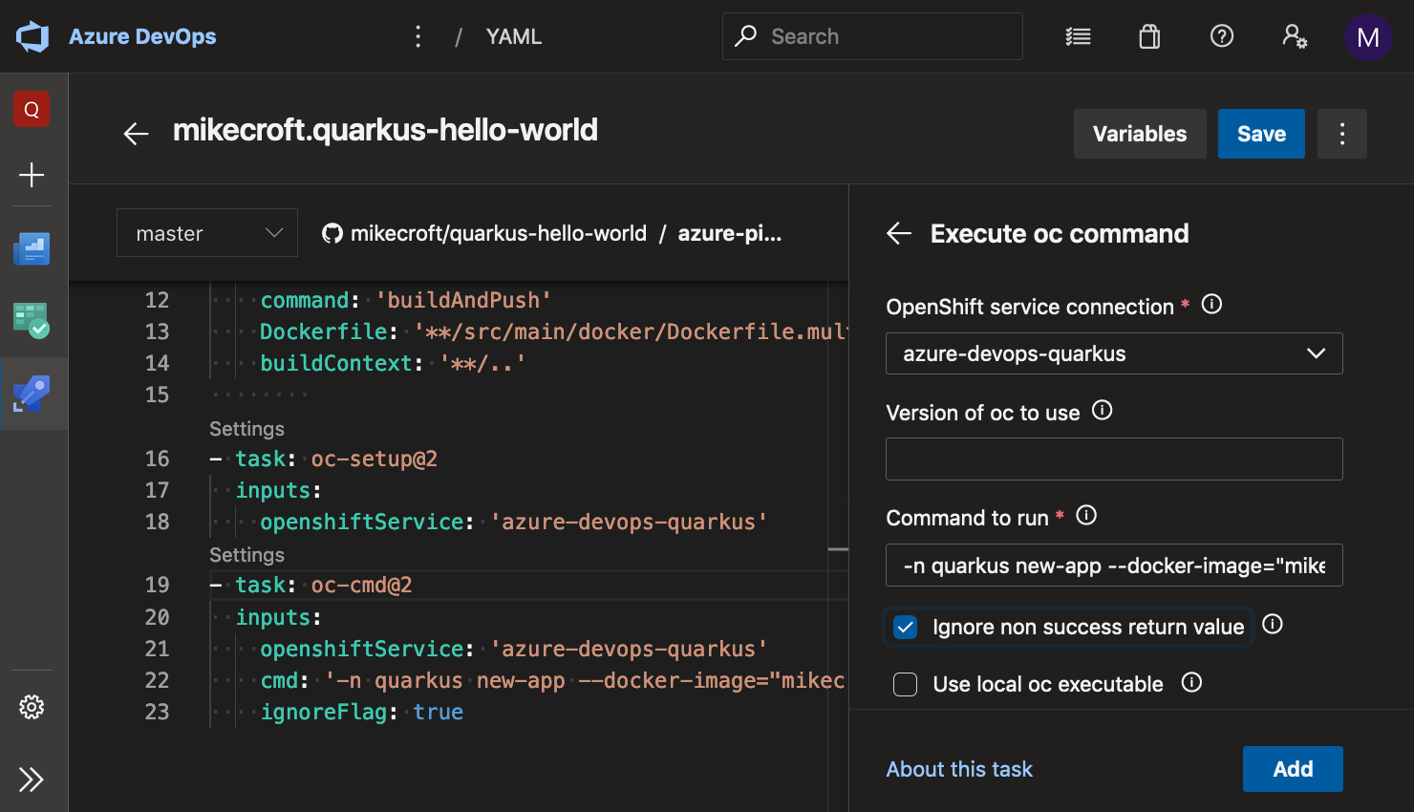1414x812 pixels.
Task: Click the buildContext line 14 text
Action: pyautogui.click(x=393, y=363)
